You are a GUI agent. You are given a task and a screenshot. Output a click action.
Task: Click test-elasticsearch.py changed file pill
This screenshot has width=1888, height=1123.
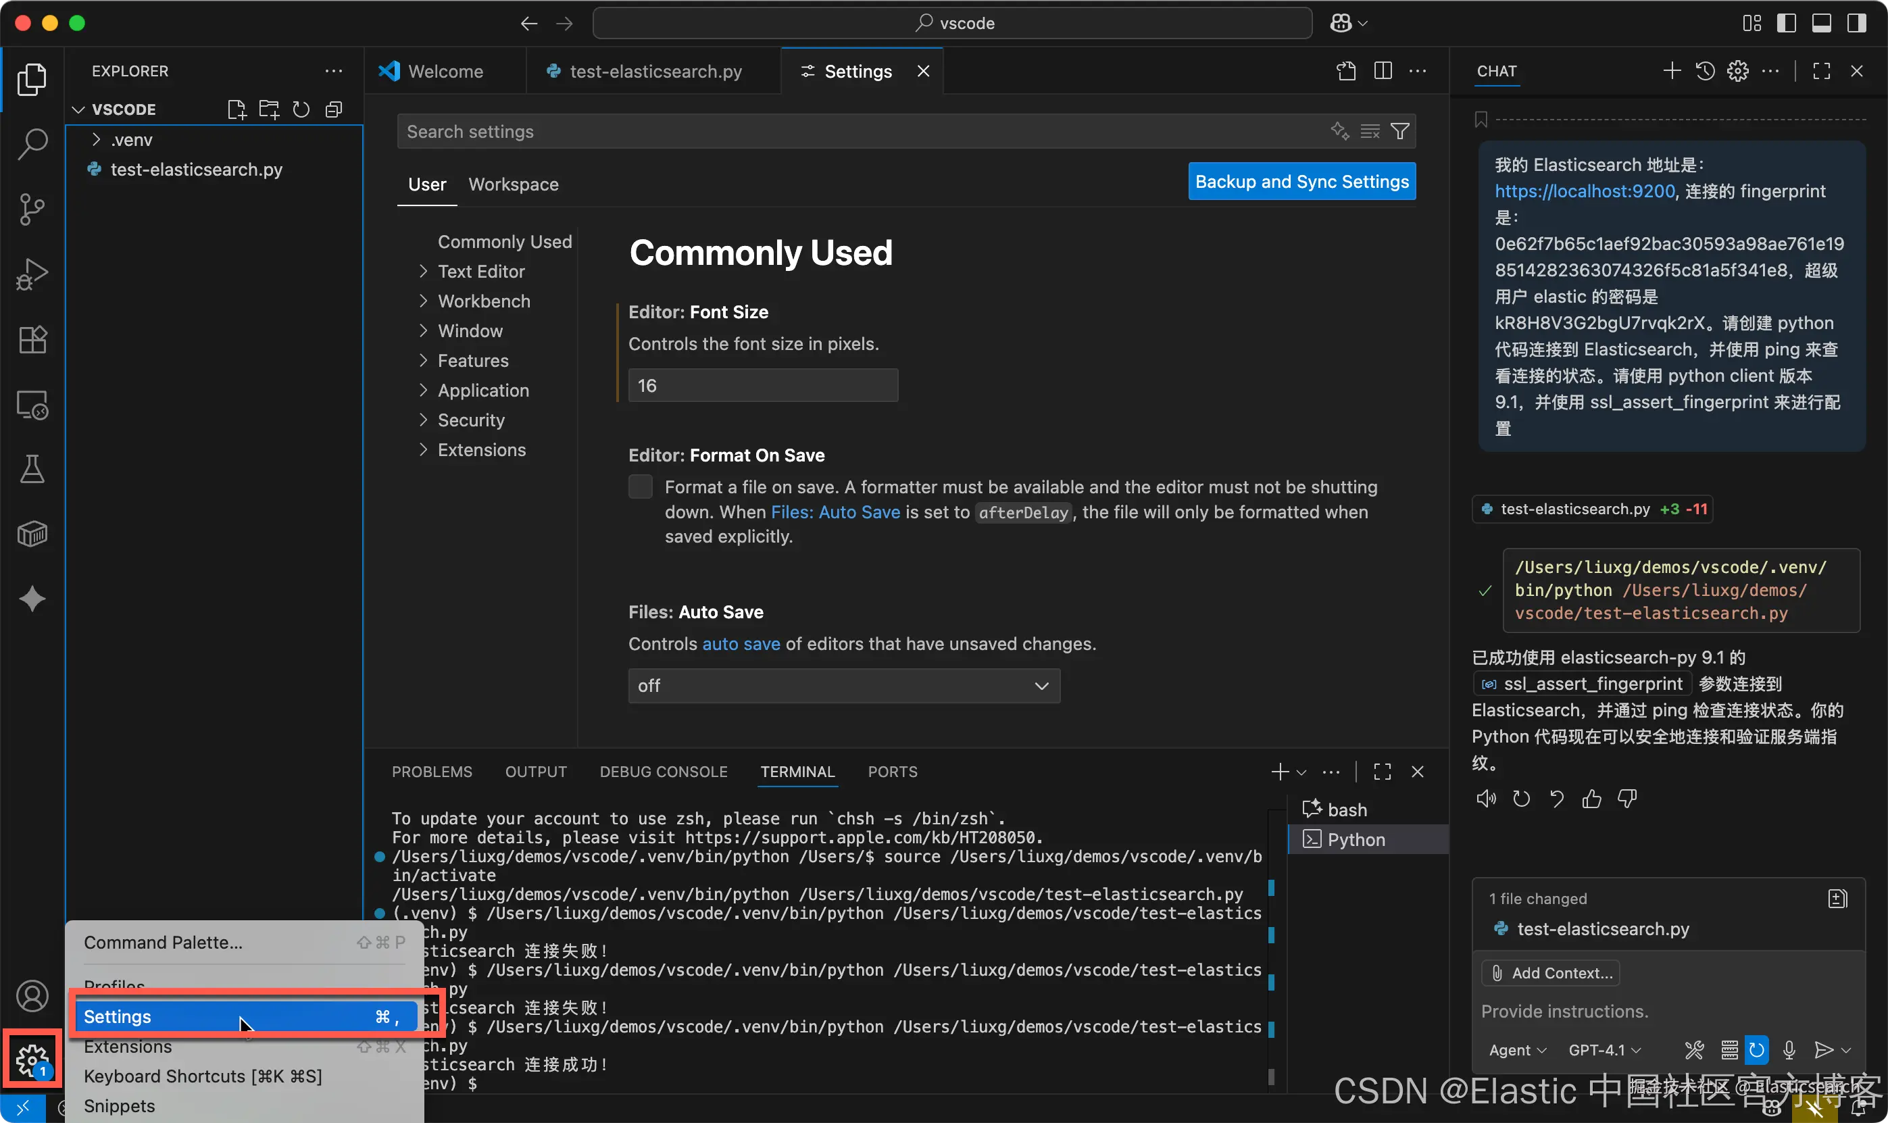[x=1593, y=509]
